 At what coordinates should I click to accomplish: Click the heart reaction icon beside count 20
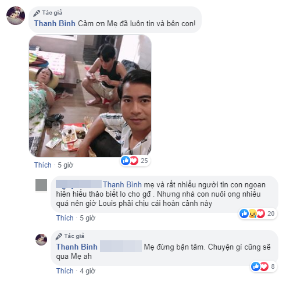tap(261, 214)
